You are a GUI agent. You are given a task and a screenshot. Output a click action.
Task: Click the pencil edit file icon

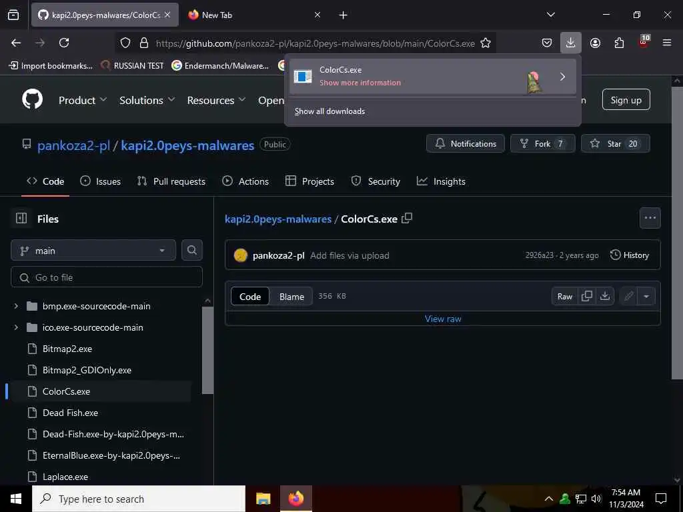(x=628, y=296)
